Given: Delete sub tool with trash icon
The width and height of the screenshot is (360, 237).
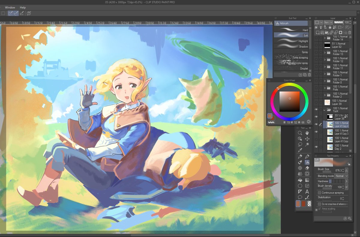Looking at the screenshot, I should click(x=309, y=75).
